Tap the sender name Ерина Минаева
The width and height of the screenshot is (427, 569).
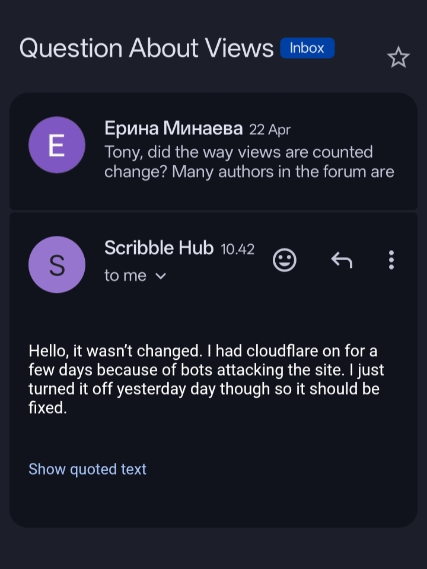point(173,128)
